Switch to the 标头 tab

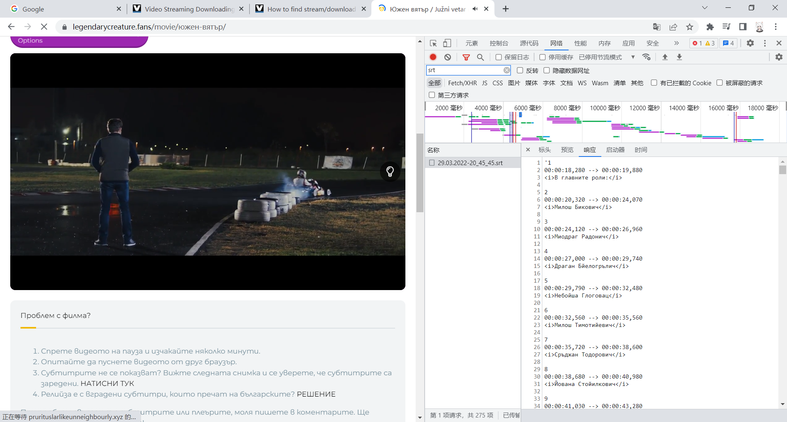(x=544, y=150)
